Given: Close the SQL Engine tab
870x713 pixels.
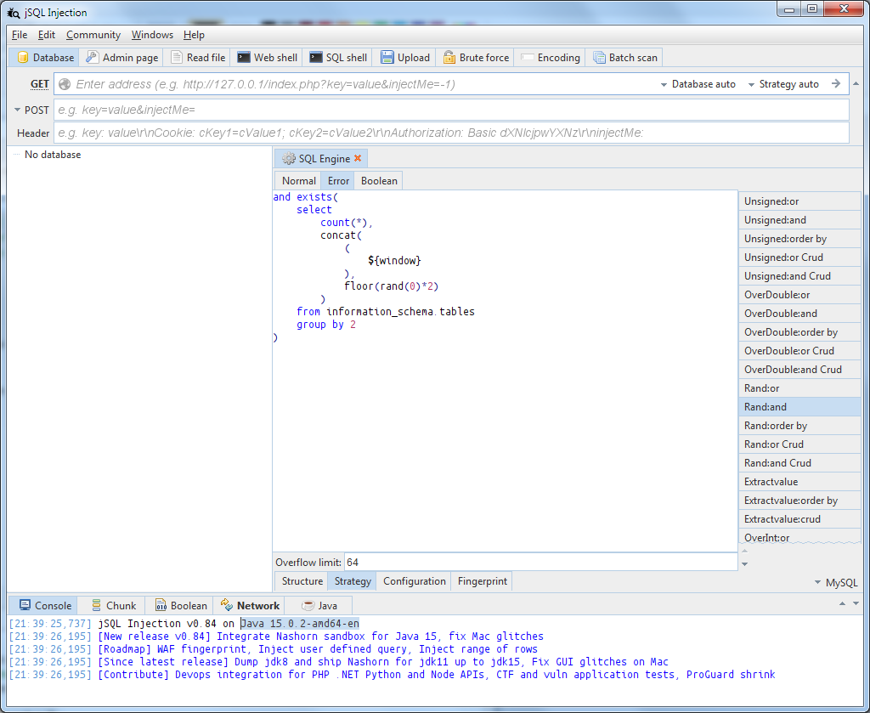Looking at the screenshot, I should tap(358, 159).
